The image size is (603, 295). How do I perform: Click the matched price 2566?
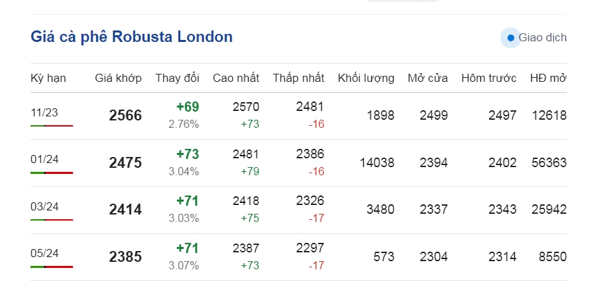(125, 115)
